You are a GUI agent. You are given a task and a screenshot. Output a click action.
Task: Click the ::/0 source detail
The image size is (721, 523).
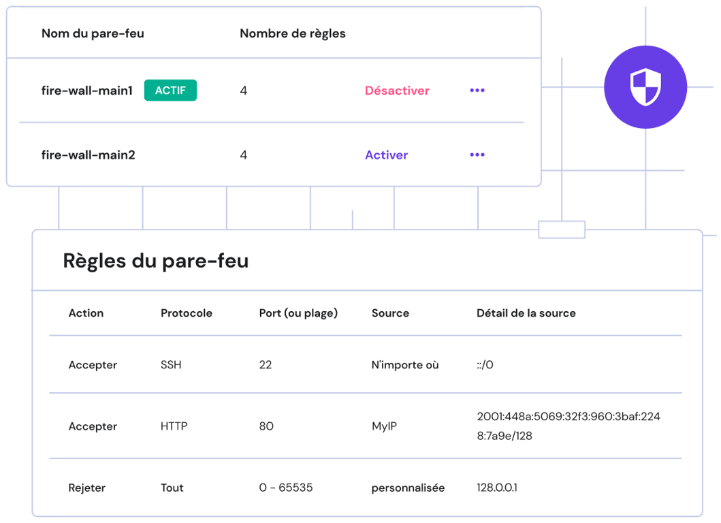click(x=485, y=365)
